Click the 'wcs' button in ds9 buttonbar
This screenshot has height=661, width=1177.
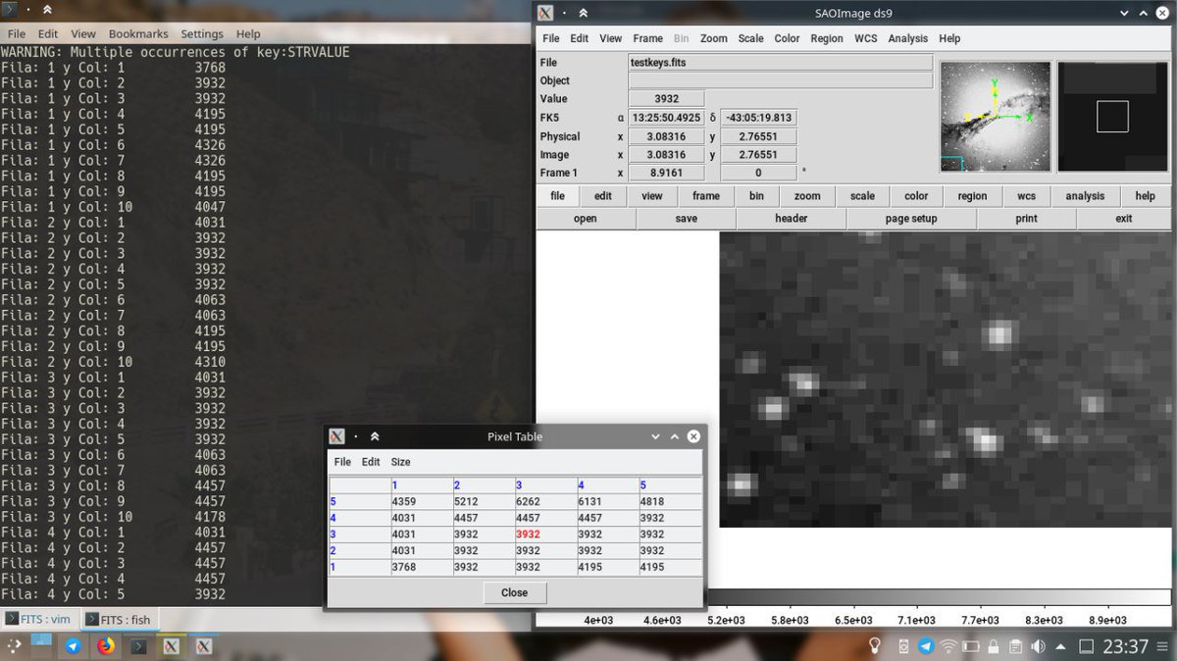point(1027,196)
